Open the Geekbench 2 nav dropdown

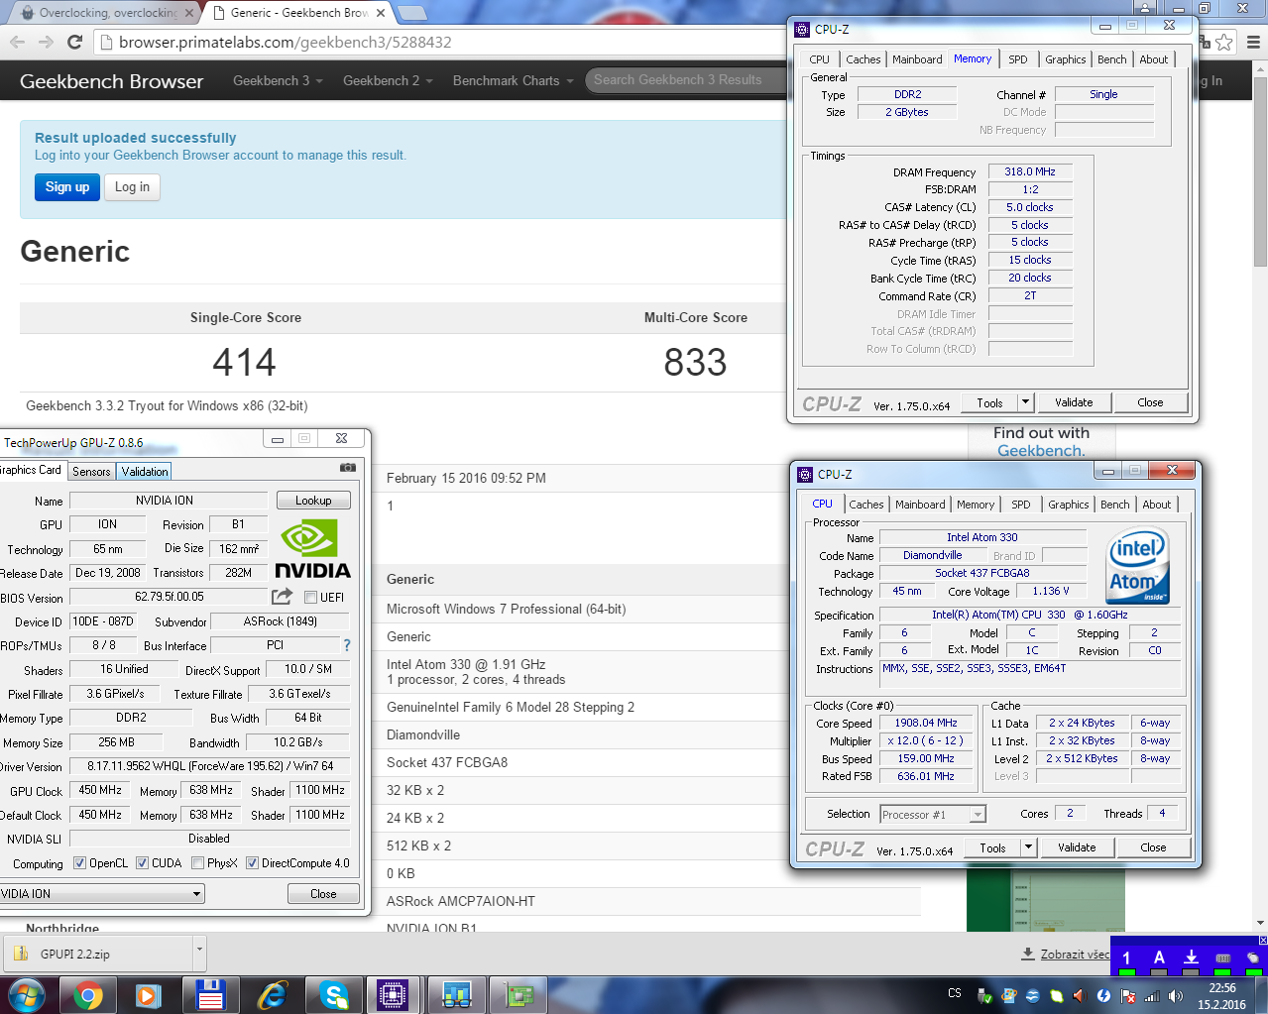(x=388, y=80)
